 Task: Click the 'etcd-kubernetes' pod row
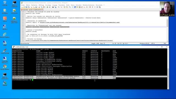coord(65,63)
